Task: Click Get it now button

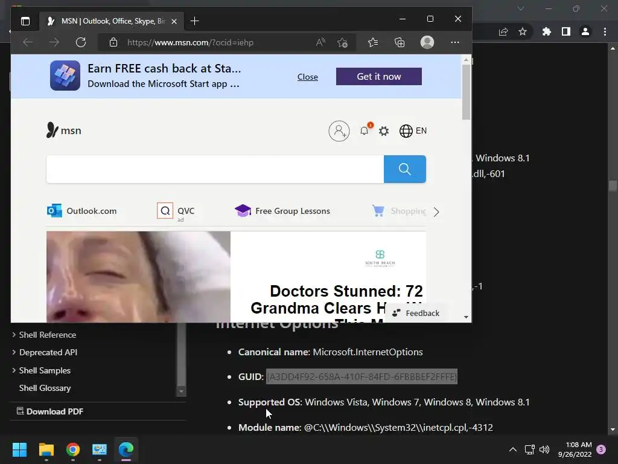Action: pos(379,76)
